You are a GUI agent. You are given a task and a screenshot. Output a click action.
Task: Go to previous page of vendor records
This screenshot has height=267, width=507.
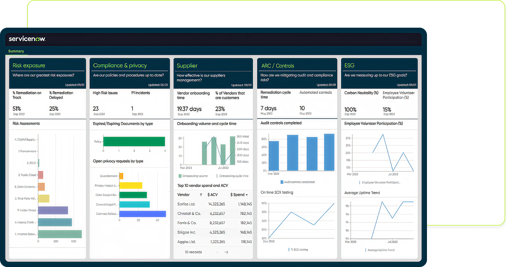tap(216, 252)
